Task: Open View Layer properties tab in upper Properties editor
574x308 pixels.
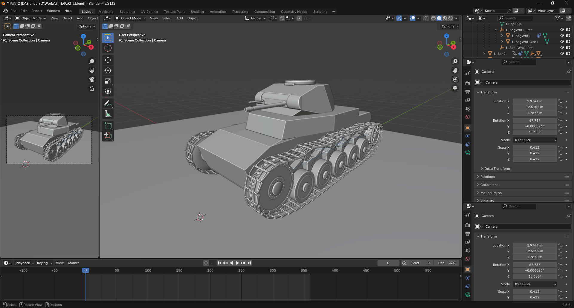Action: coord(468,100)
